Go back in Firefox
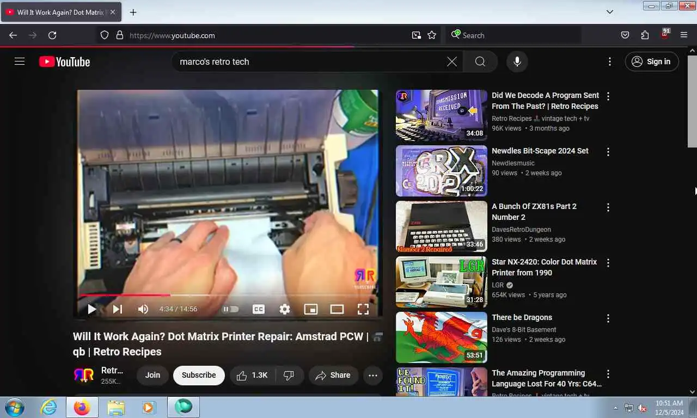 pyautogui.click(x=13, y=35)
